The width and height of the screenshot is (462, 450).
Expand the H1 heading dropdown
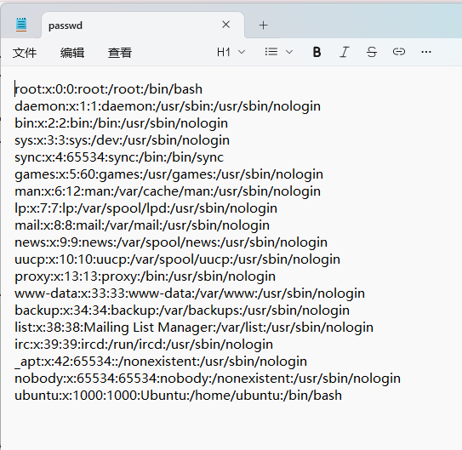231,52
